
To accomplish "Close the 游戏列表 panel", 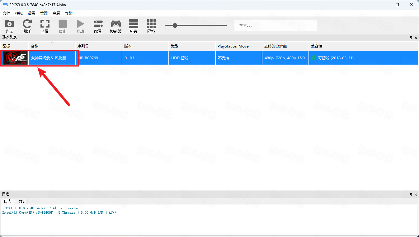I will click(x=416, y=38).
